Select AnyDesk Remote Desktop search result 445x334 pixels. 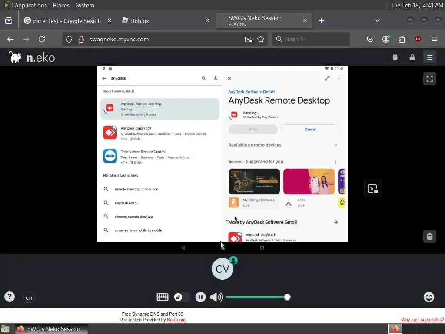click(x=160, y=109)
